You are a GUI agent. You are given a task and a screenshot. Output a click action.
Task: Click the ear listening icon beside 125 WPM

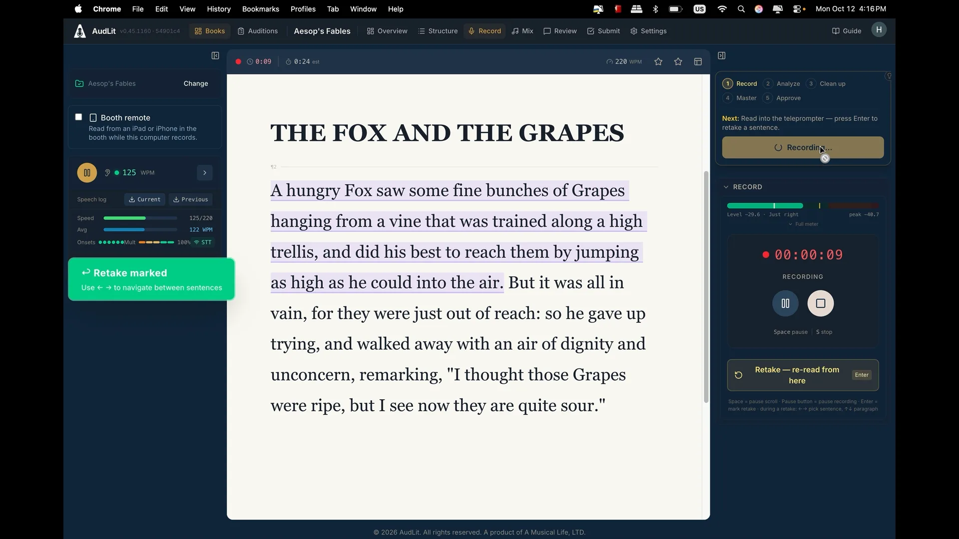107,173
